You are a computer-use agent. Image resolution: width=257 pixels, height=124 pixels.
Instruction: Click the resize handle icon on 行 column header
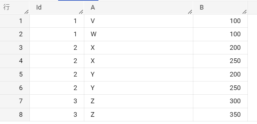[x=26, y=12]
